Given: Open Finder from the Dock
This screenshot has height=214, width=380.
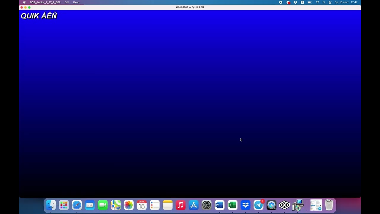Looking at the screenshot, I should (x=51, y=205).
